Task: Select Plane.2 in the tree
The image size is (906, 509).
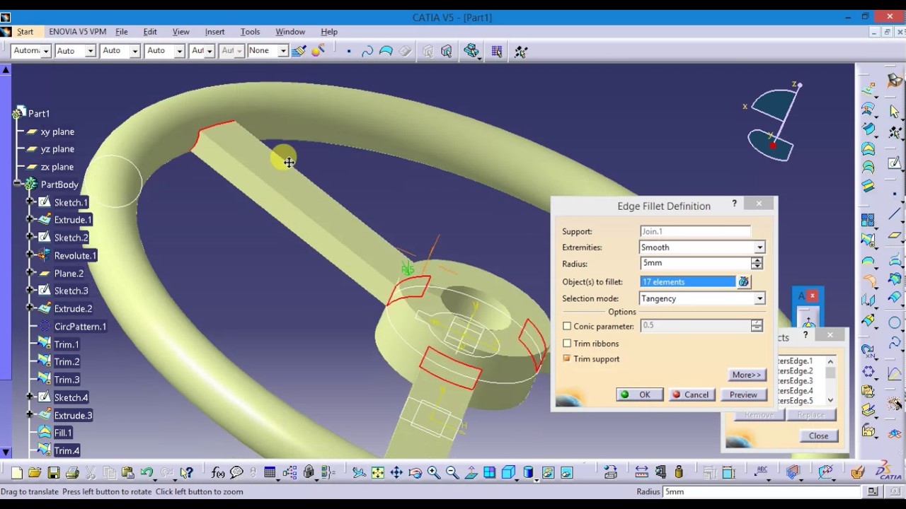Action: [69, 274]
